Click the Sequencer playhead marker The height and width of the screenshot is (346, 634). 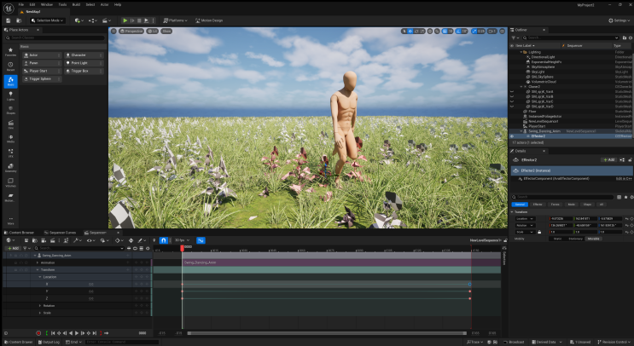coord(182,247)
